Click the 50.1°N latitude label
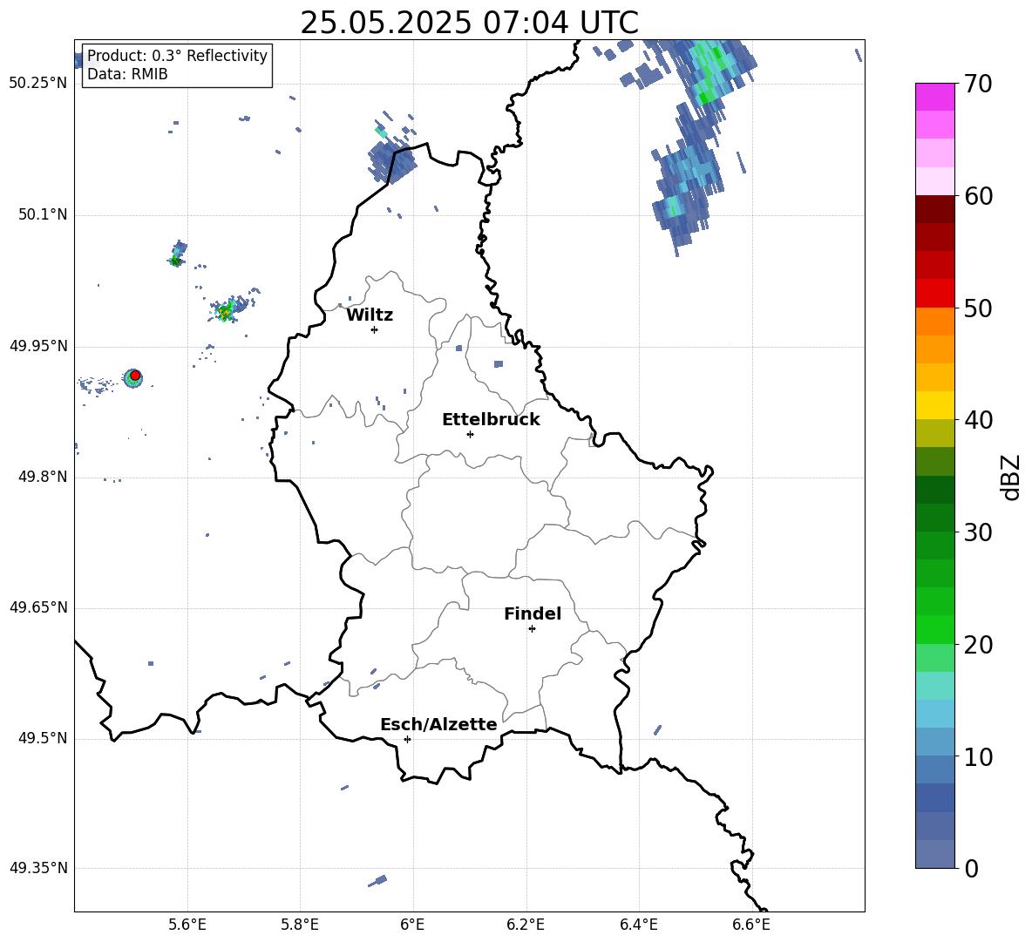This screenshot has width=1032, height=942. tap(43, 214)
